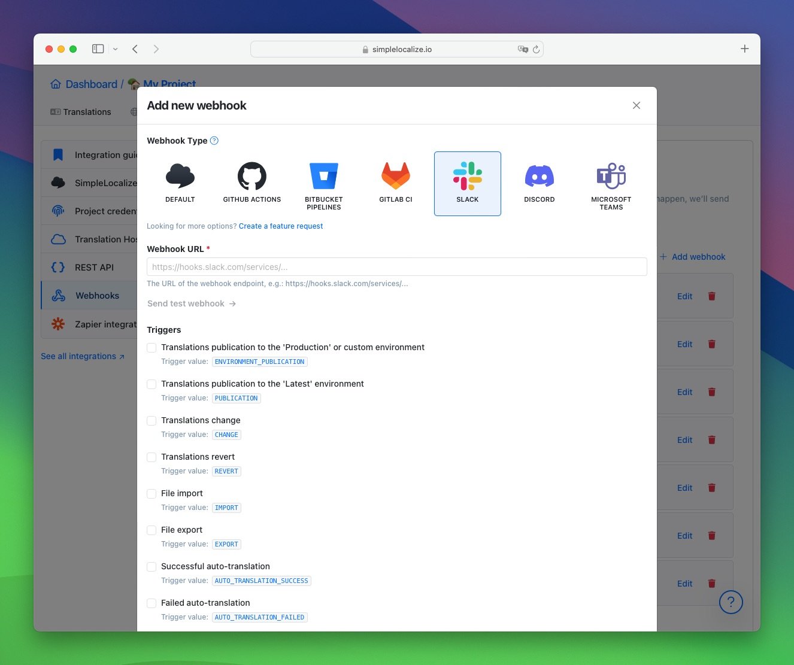Click See all integrations link
Screen dimensions: 794x665
coord(83,356)
